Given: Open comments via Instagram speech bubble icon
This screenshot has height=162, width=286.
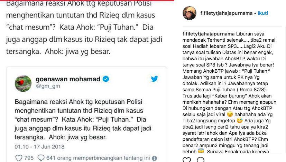Looking at the screenshot, I should [201, 160].
